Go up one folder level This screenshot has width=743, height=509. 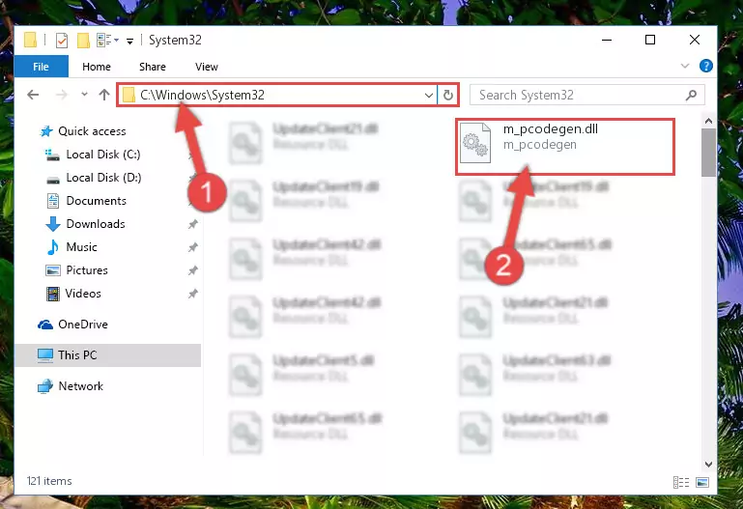104,95
